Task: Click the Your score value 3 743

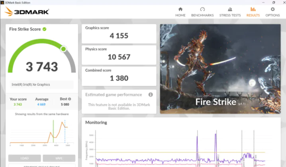Action: (18, 104)
